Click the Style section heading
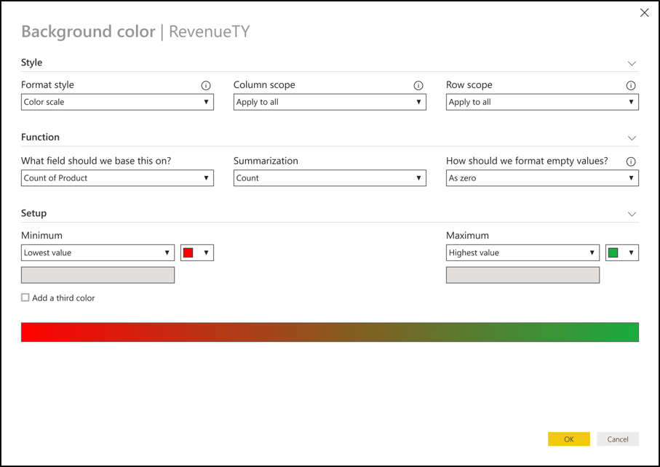This screenshot has width=660, height=467. [31, 63]
